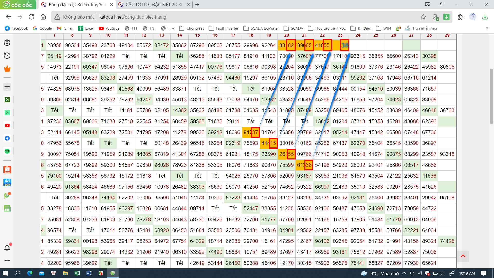Click the red scroll-to-top arrow button
This screenshot has width=494, height=278.
[463, 256]
